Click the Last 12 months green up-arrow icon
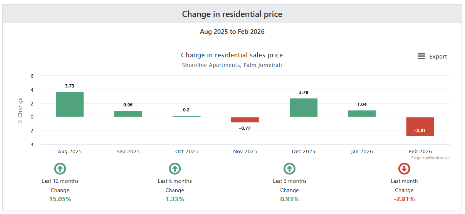The height and width of the screenshot is (214, 465). [60, 169]
